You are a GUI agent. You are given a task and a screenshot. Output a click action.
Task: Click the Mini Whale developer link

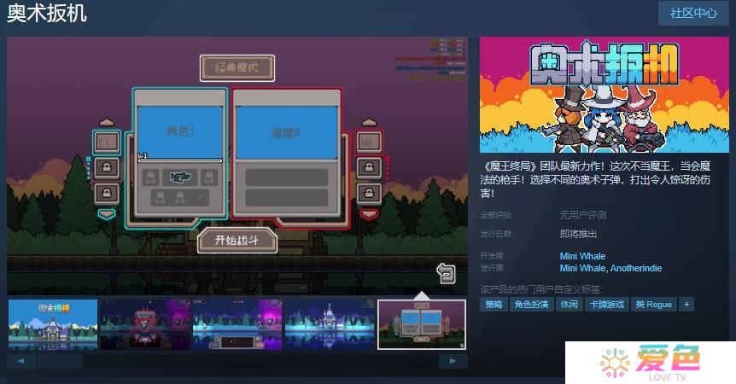pos(582,256)
